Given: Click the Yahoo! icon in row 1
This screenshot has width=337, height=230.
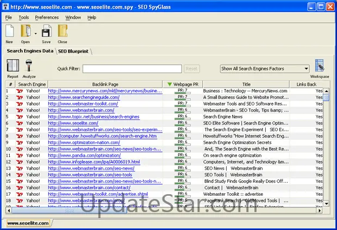Looking at the screenshot, I should point(20,91).
